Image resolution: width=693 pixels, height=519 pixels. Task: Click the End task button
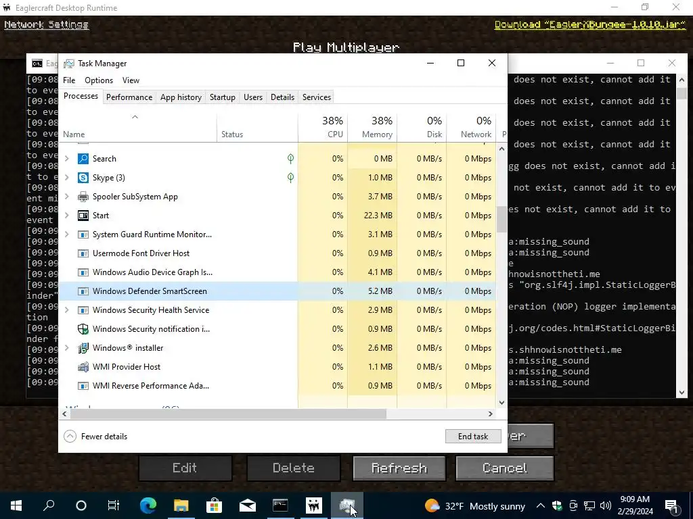point(473,437)
